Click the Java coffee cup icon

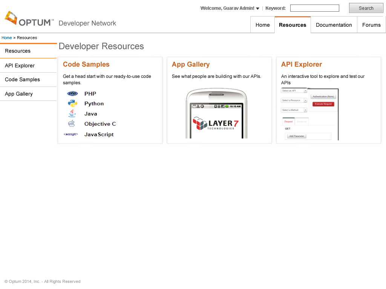(x=72, y=113)
